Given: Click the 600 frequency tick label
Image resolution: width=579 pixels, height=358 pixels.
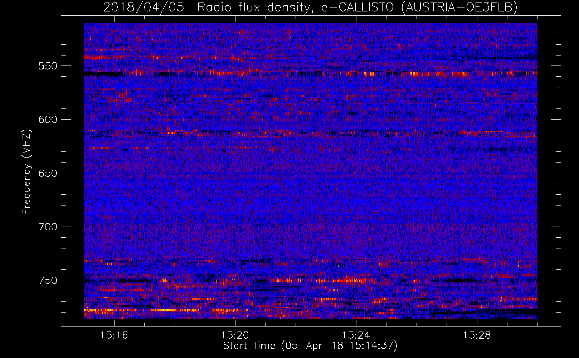Looking at the screenshot, I should pyautogui.click(x=48, y=120).
